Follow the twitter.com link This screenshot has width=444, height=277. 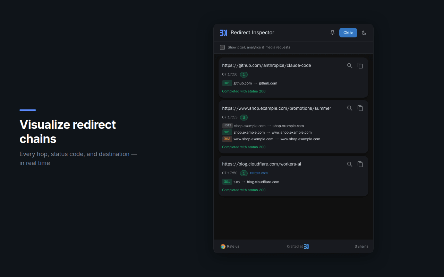point(259,173)
